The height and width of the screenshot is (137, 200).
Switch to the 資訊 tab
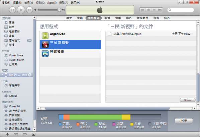coord(80,18)
